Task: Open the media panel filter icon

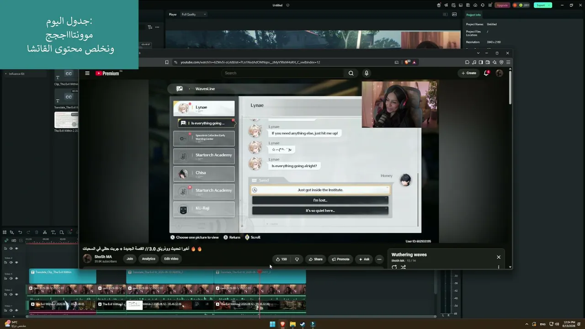Action: point(150,27)
